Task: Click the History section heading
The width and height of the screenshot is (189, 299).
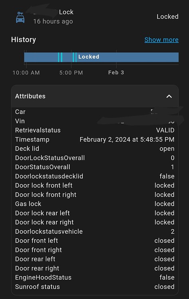Action: 24,39
